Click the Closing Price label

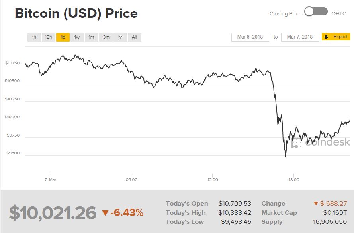tap(285, 13)
